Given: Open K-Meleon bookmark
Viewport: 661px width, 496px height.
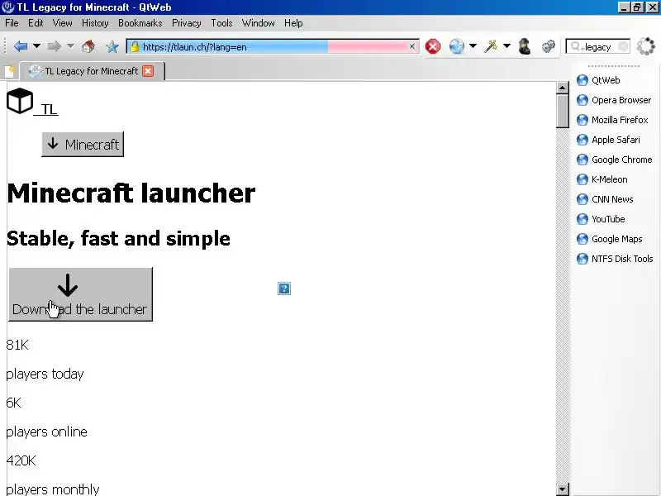Looking at the screenshot, I should click(602, 179).
